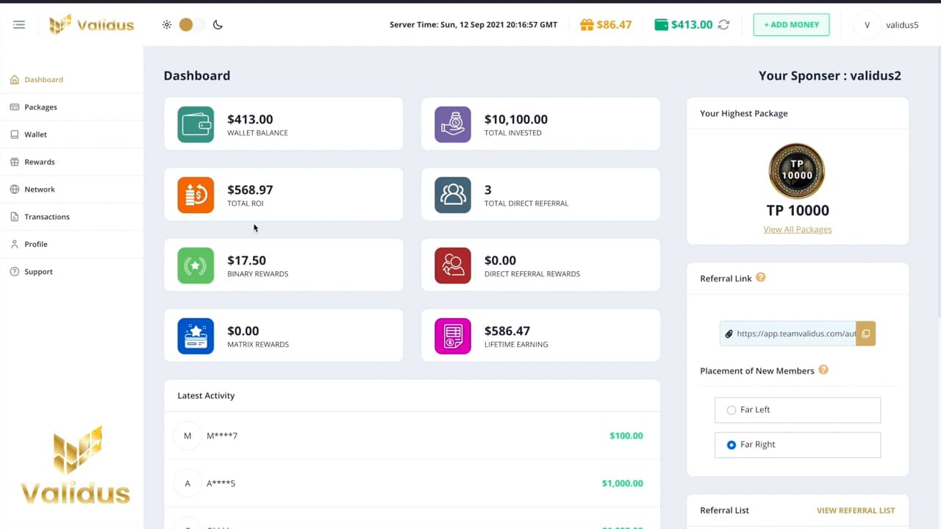Click the Total Direct Referral card icon
This screenshot has height=529, width=941.
pyautogui.click(x=453, y=195)
